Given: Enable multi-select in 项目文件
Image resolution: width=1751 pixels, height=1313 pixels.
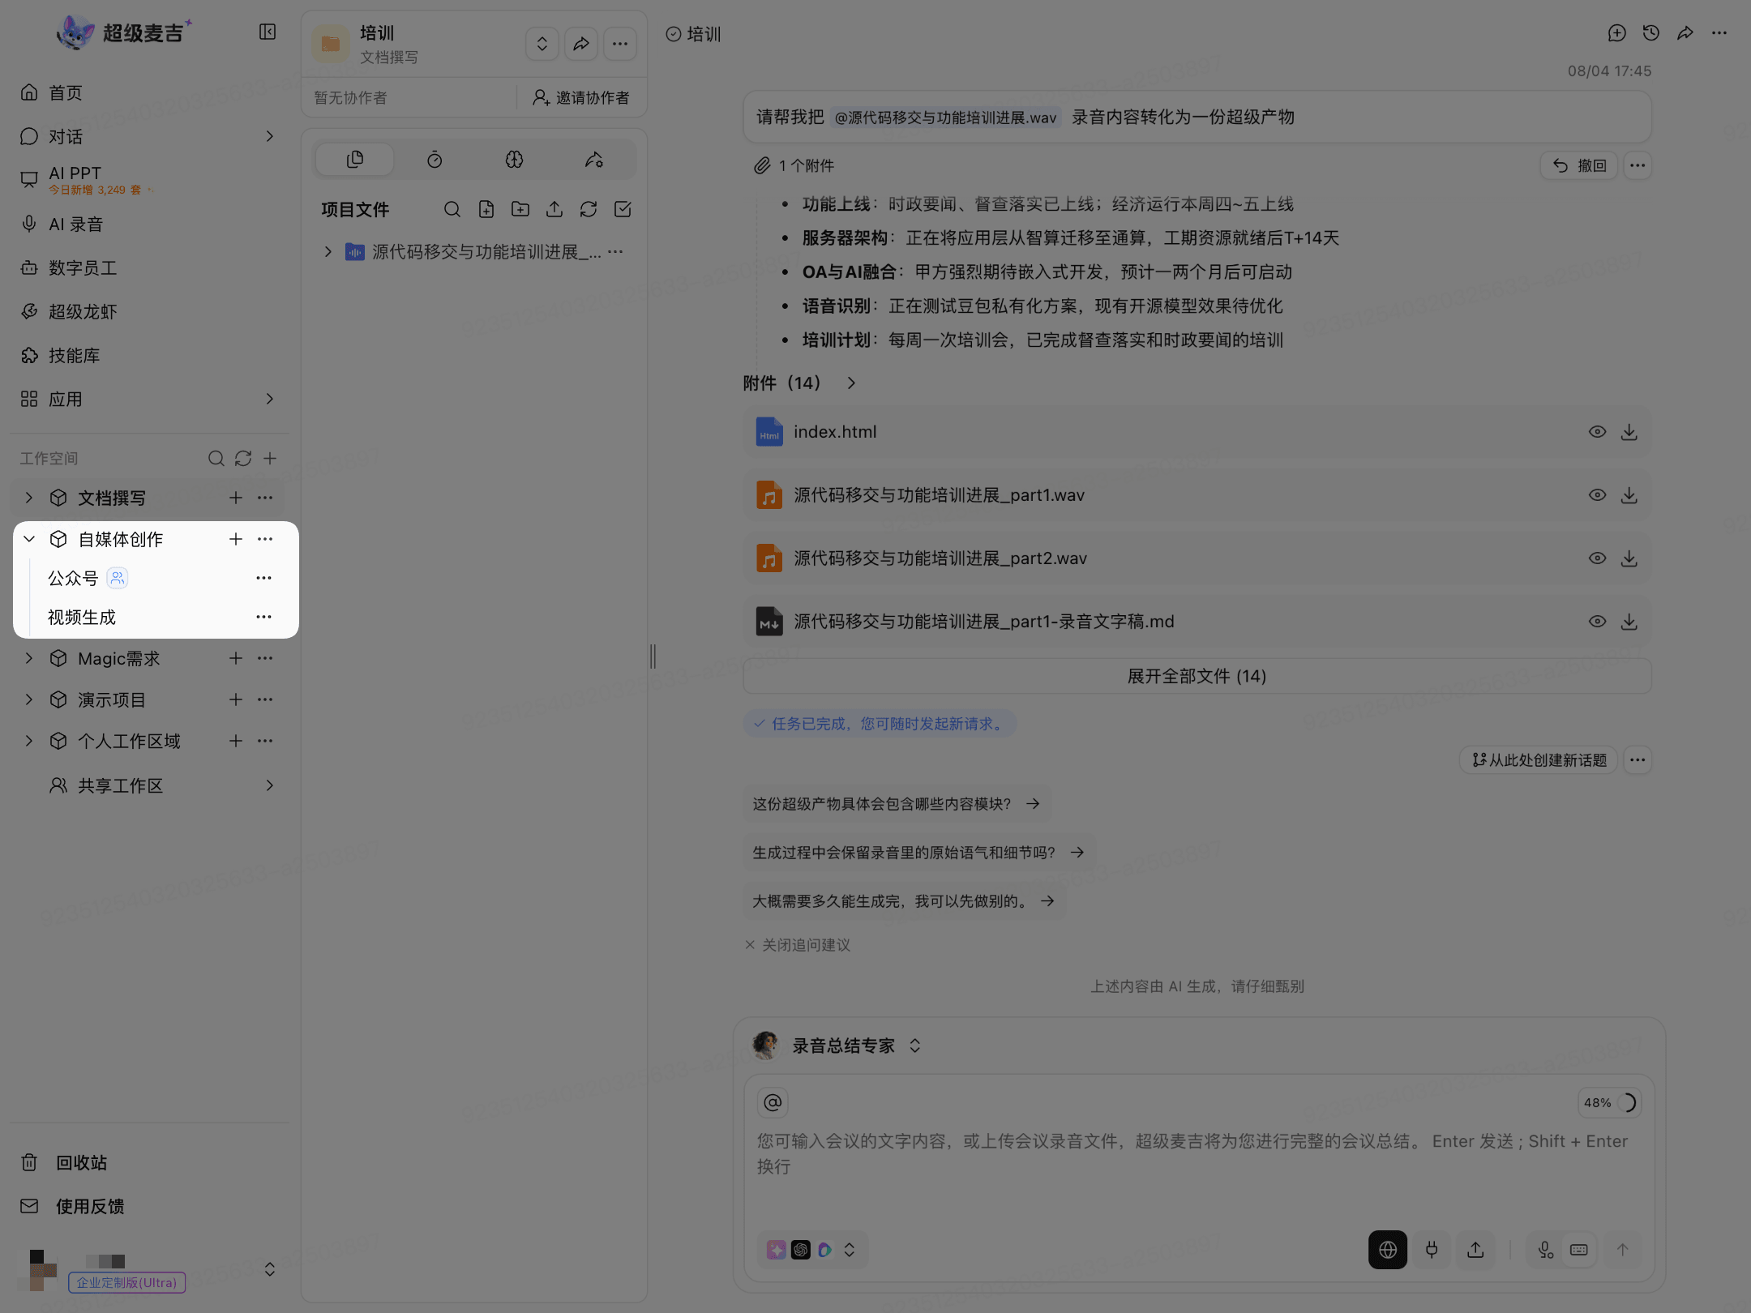Looking at the screenshot, I should (623, 210).
